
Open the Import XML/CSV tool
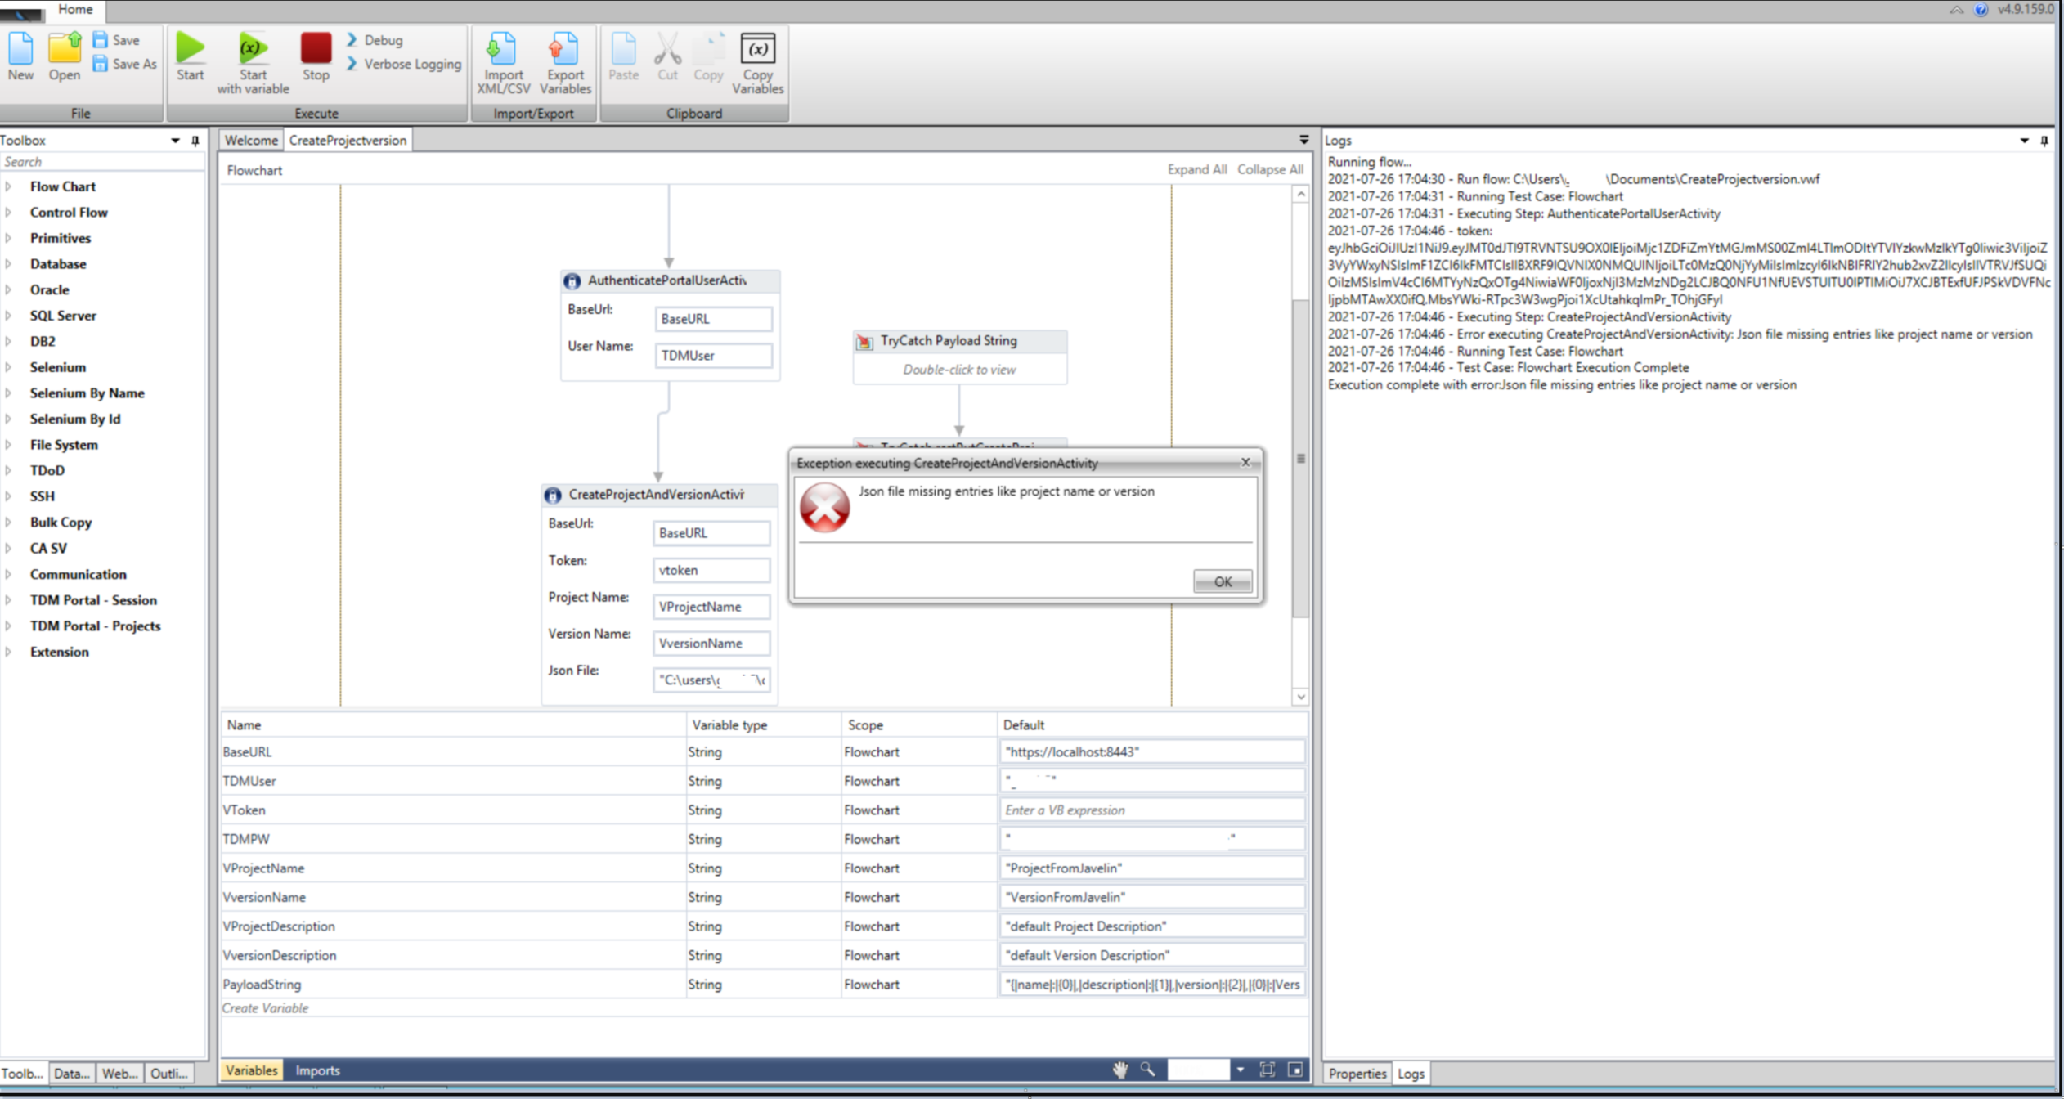click(x=502, y=50)
